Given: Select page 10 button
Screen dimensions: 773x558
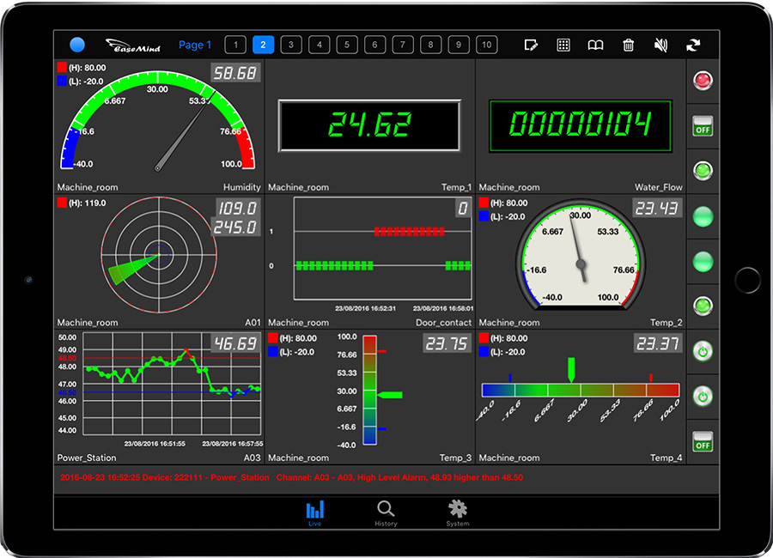Looking at the screenshot, I should click(486, 45).
